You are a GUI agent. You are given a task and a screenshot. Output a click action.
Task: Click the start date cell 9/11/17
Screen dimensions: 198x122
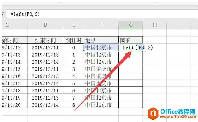15,83
